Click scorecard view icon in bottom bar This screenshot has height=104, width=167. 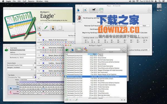(x=67, y=100)
